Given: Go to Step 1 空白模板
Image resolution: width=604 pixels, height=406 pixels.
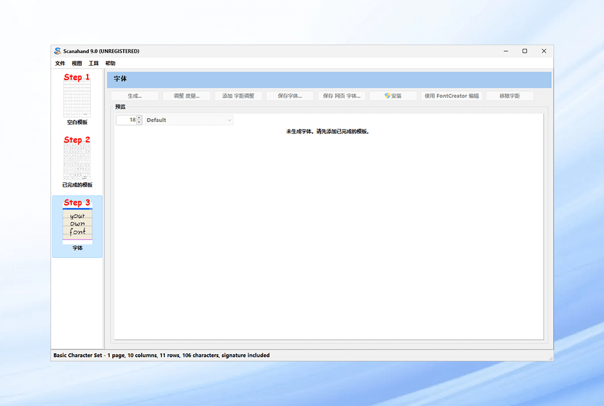Looking at the screenshot, I should [77, 99].
